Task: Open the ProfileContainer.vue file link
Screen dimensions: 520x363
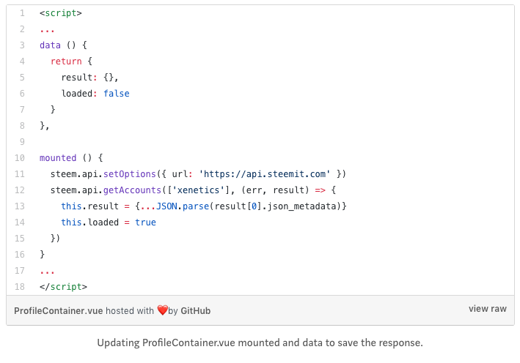Action: coord(58,310)
